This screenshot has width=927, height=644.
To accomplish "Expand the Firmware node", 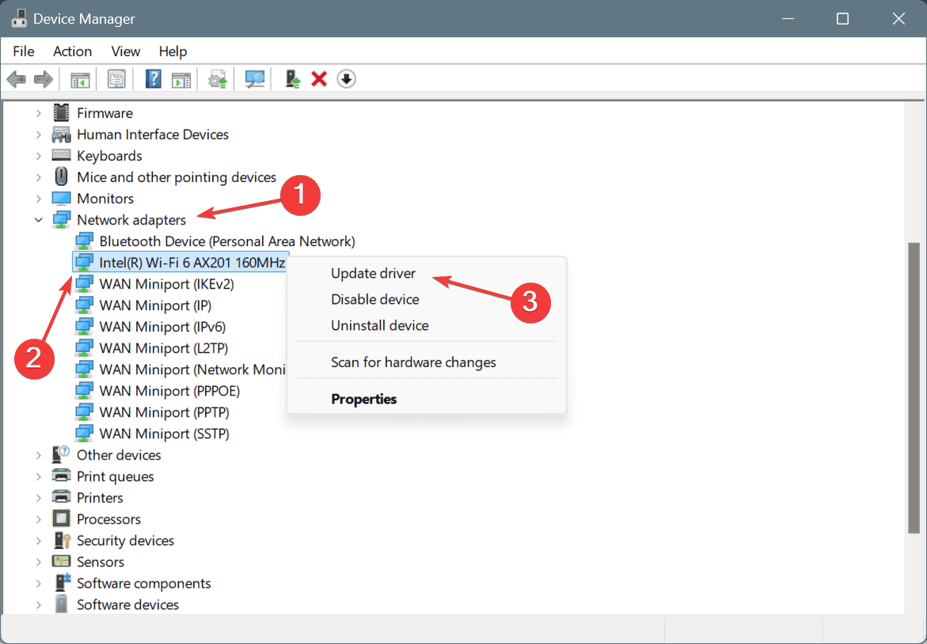I will click(x=39, y=113).
